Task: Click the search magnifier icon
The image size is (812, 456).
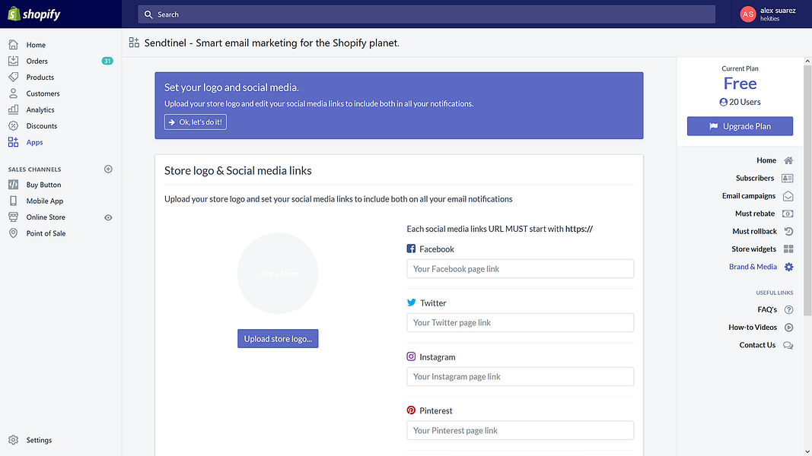Action: tap(148, 14)
